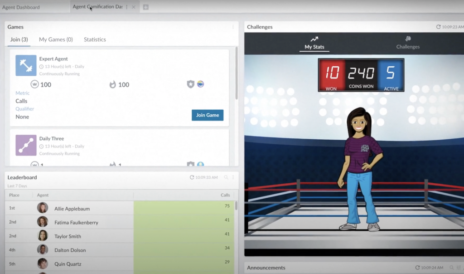
Task: Switch to the Statistics tab
Action: coord(95,39)
